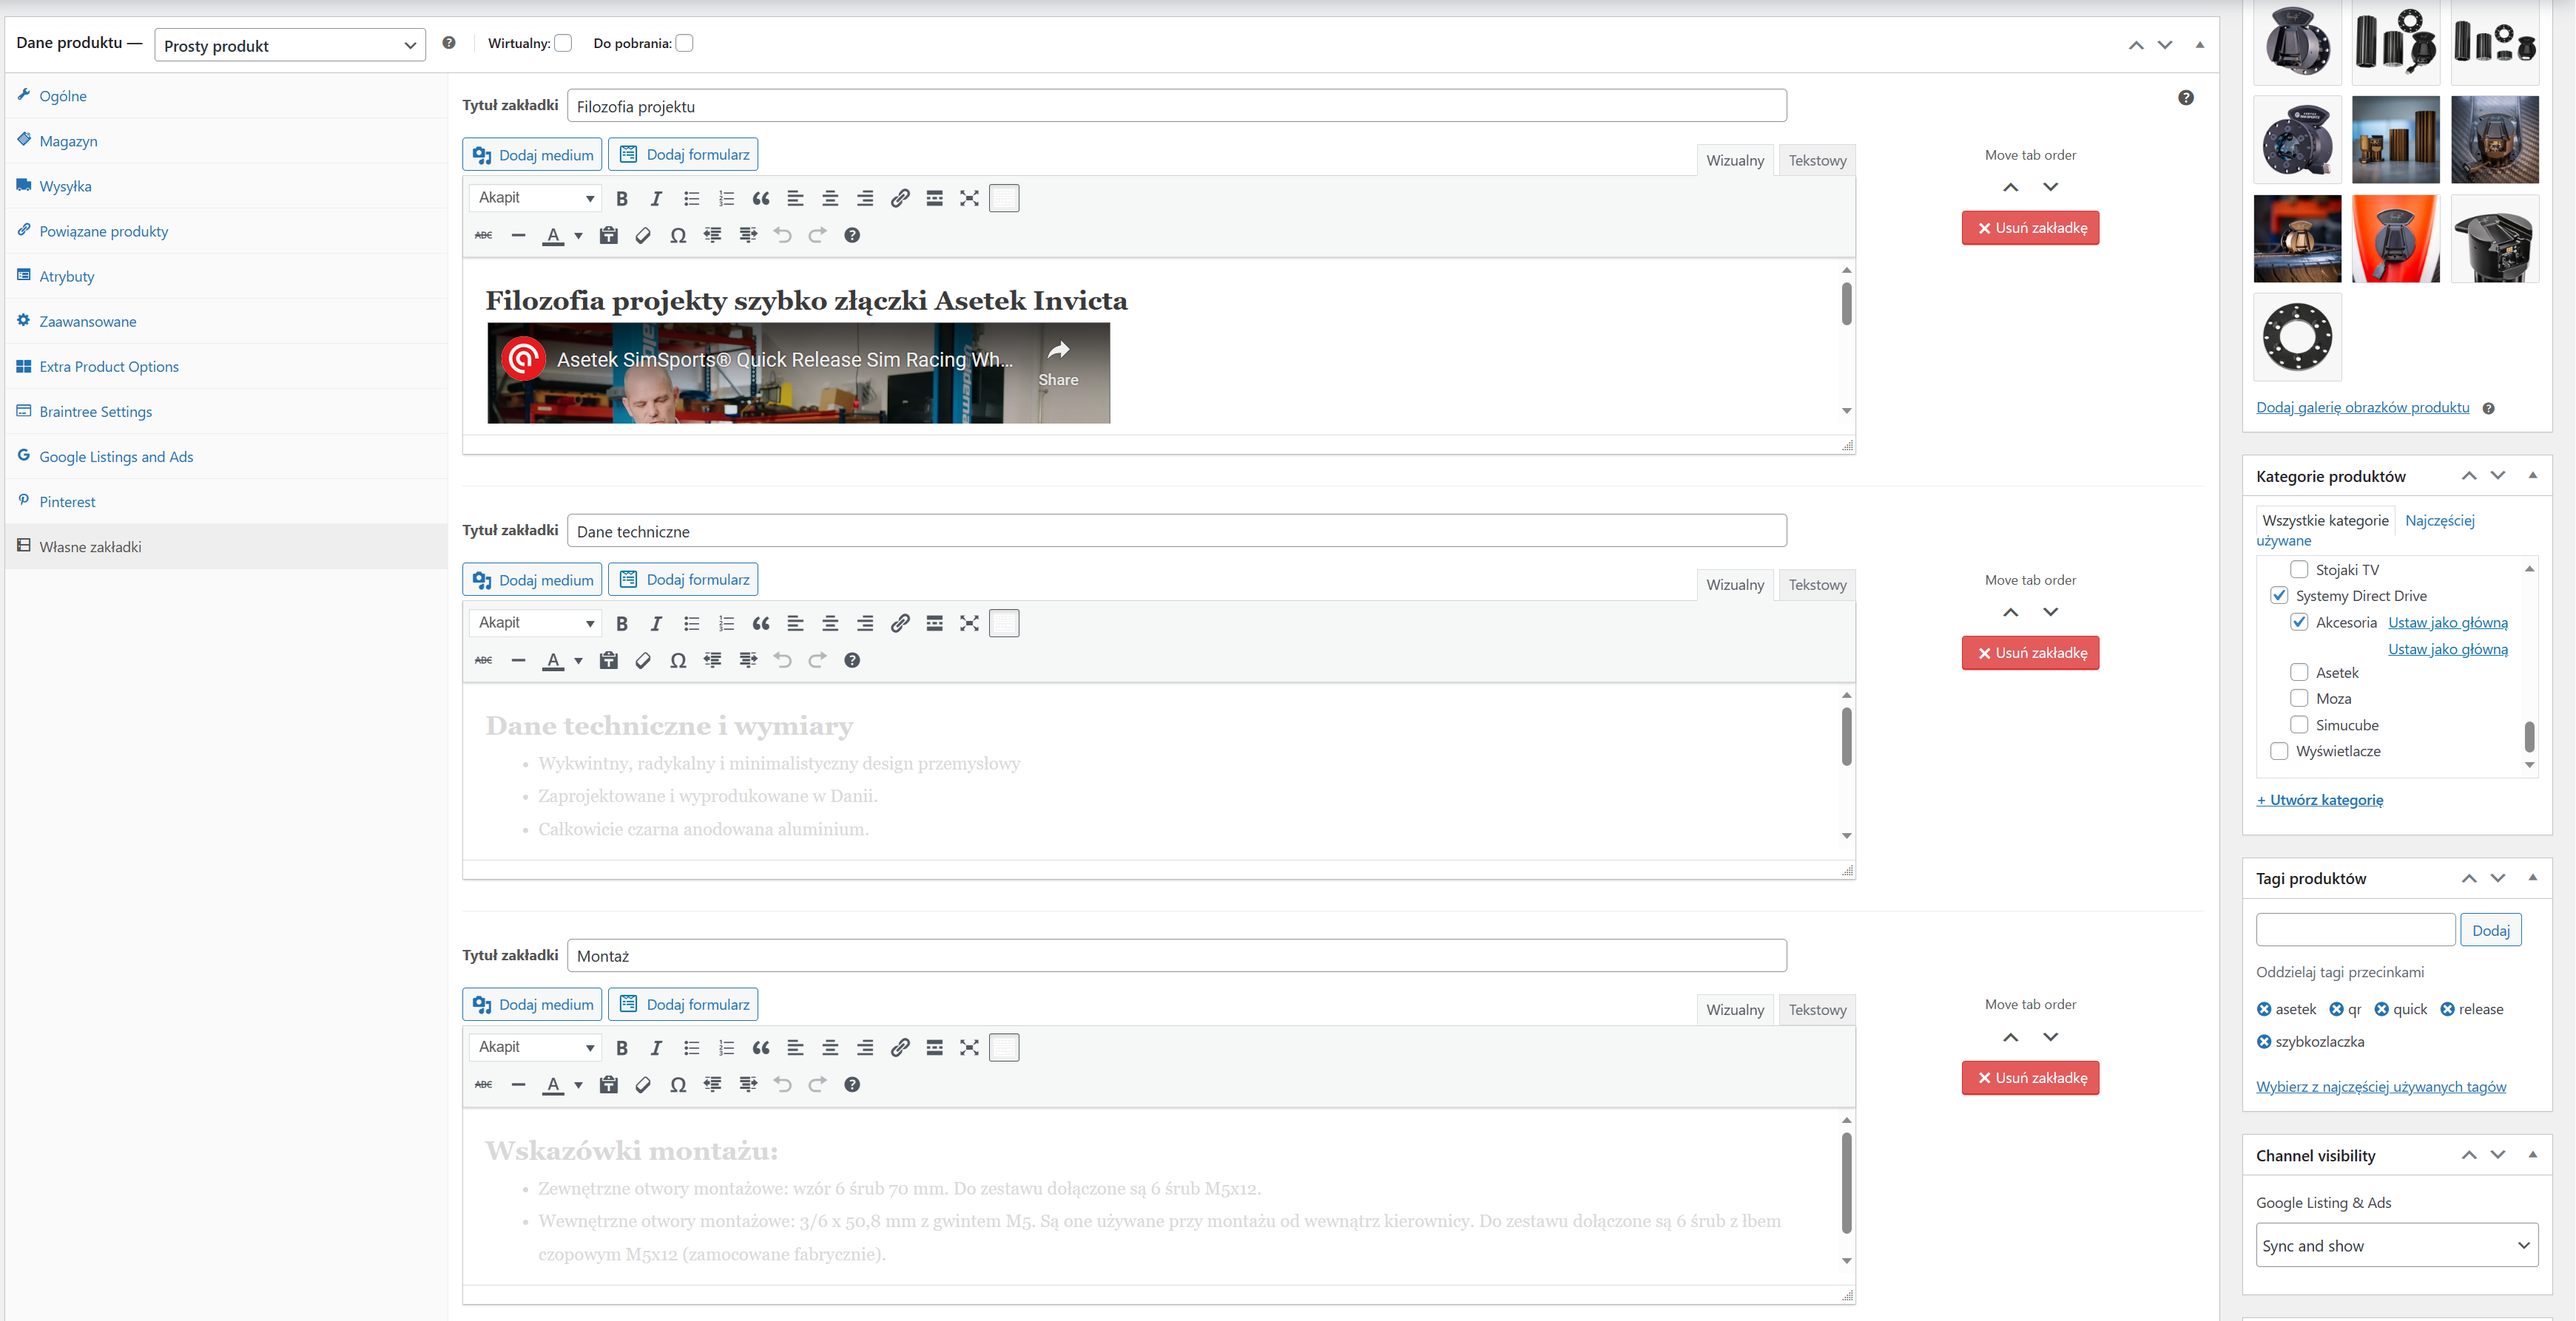The image size is (2576, 1321).
Task: Switch to the Tekstowy tab of Dane techniczne editor
Action: coord(1817,585)
